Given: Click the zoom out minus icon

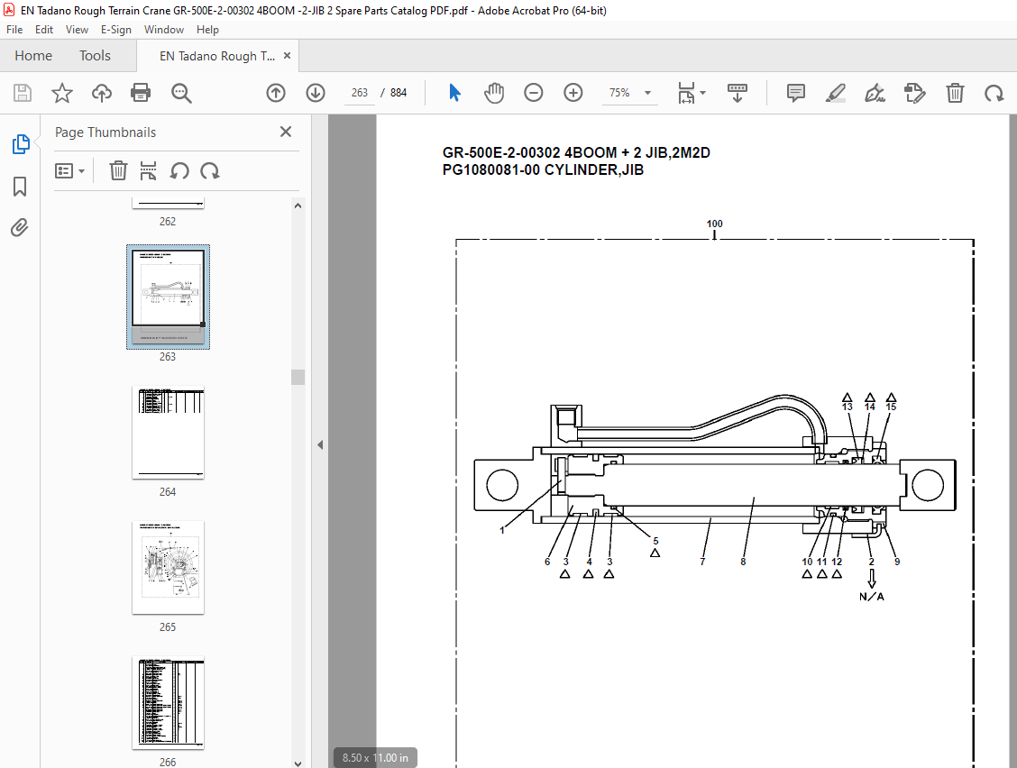Looking at the screenshot, I should click(533, 93).
